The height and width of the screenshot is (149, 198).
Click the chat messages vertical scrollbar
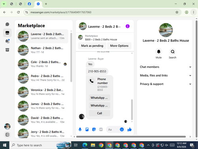pos(132,110)
